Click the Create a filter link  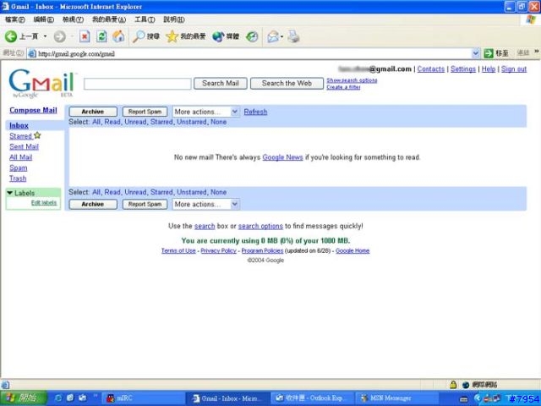point(344,87)
